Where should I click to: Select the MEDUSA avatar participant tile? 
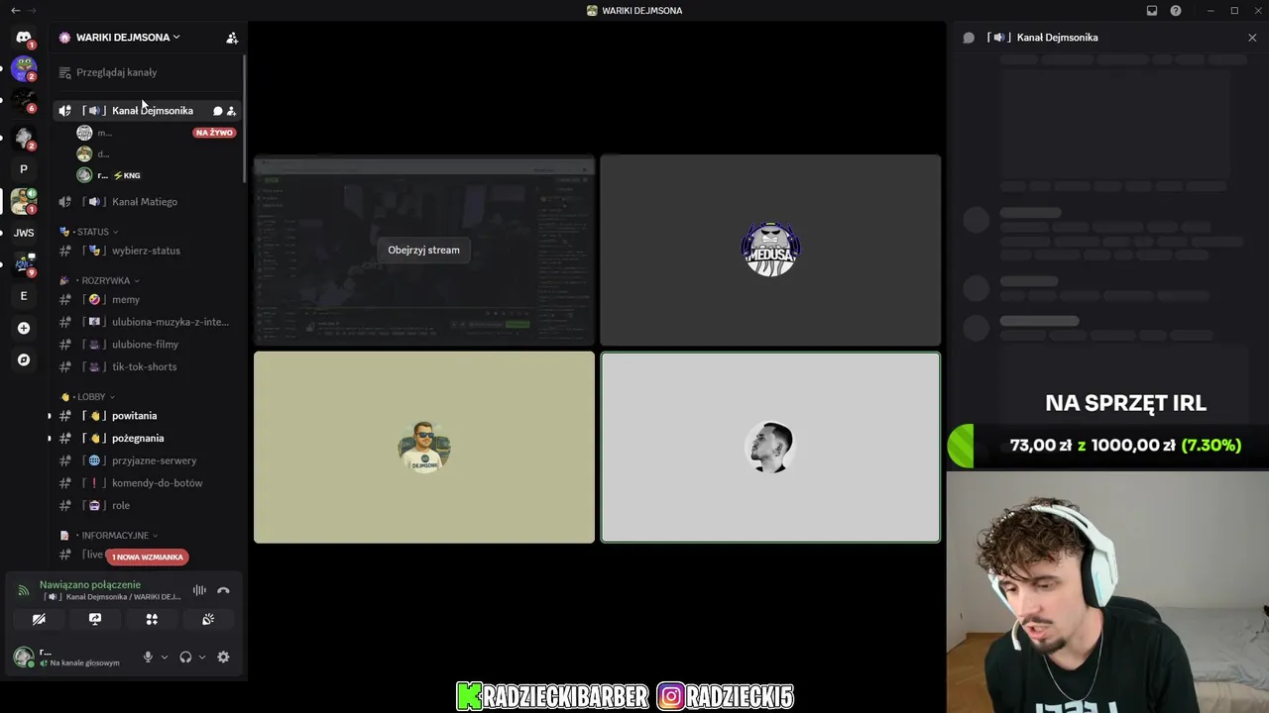pos(770,250)
